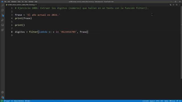This screenshot has height=102, width=182.
Task: Click the remote window indicator in status bar
Action: pos(2,101)
